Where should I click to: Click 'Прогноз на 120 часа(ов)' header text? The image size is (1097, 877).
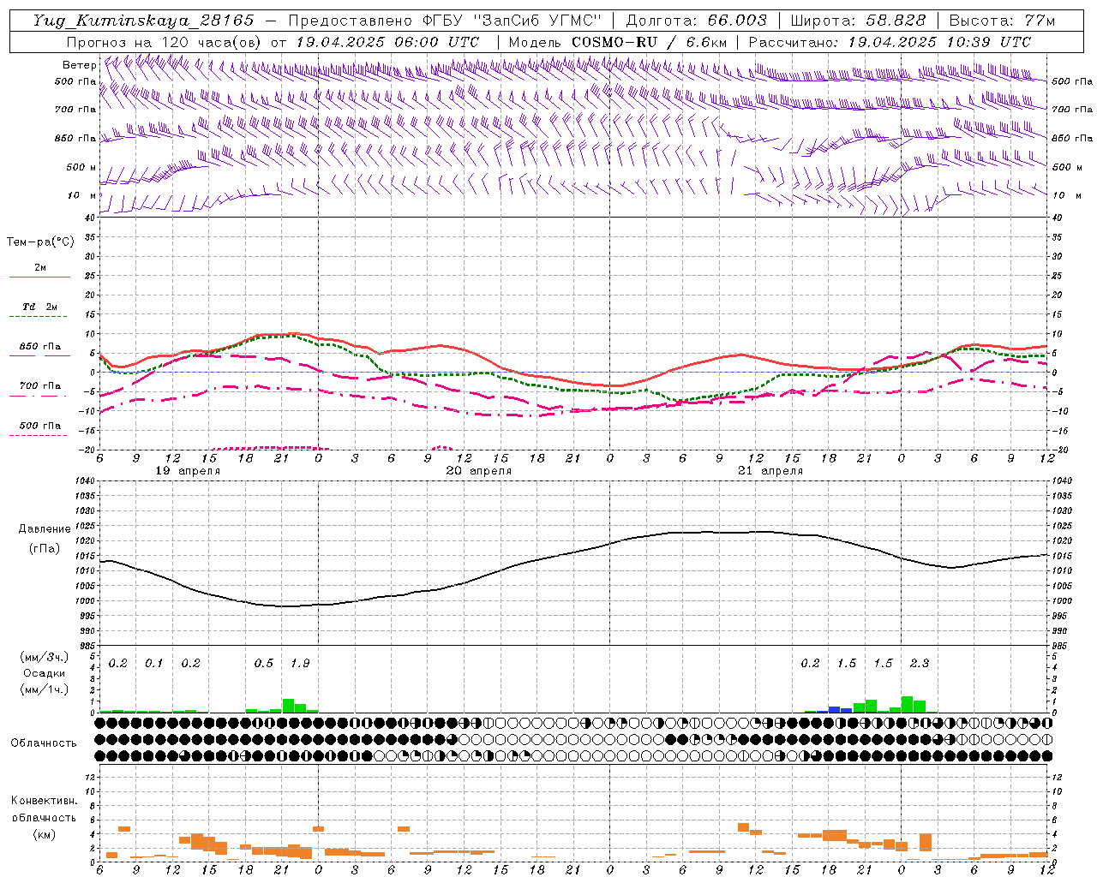click(x=165, y=42)
